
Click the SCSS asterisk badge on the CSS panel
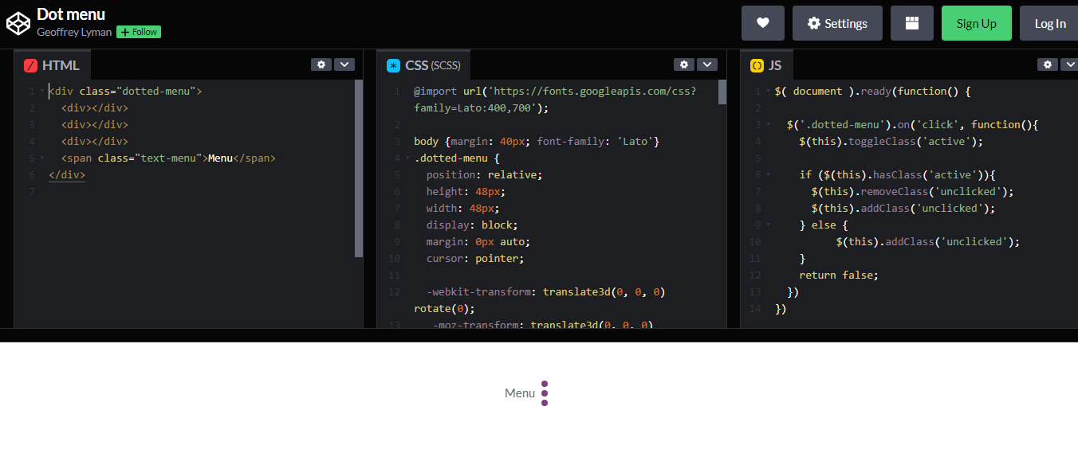392,64
